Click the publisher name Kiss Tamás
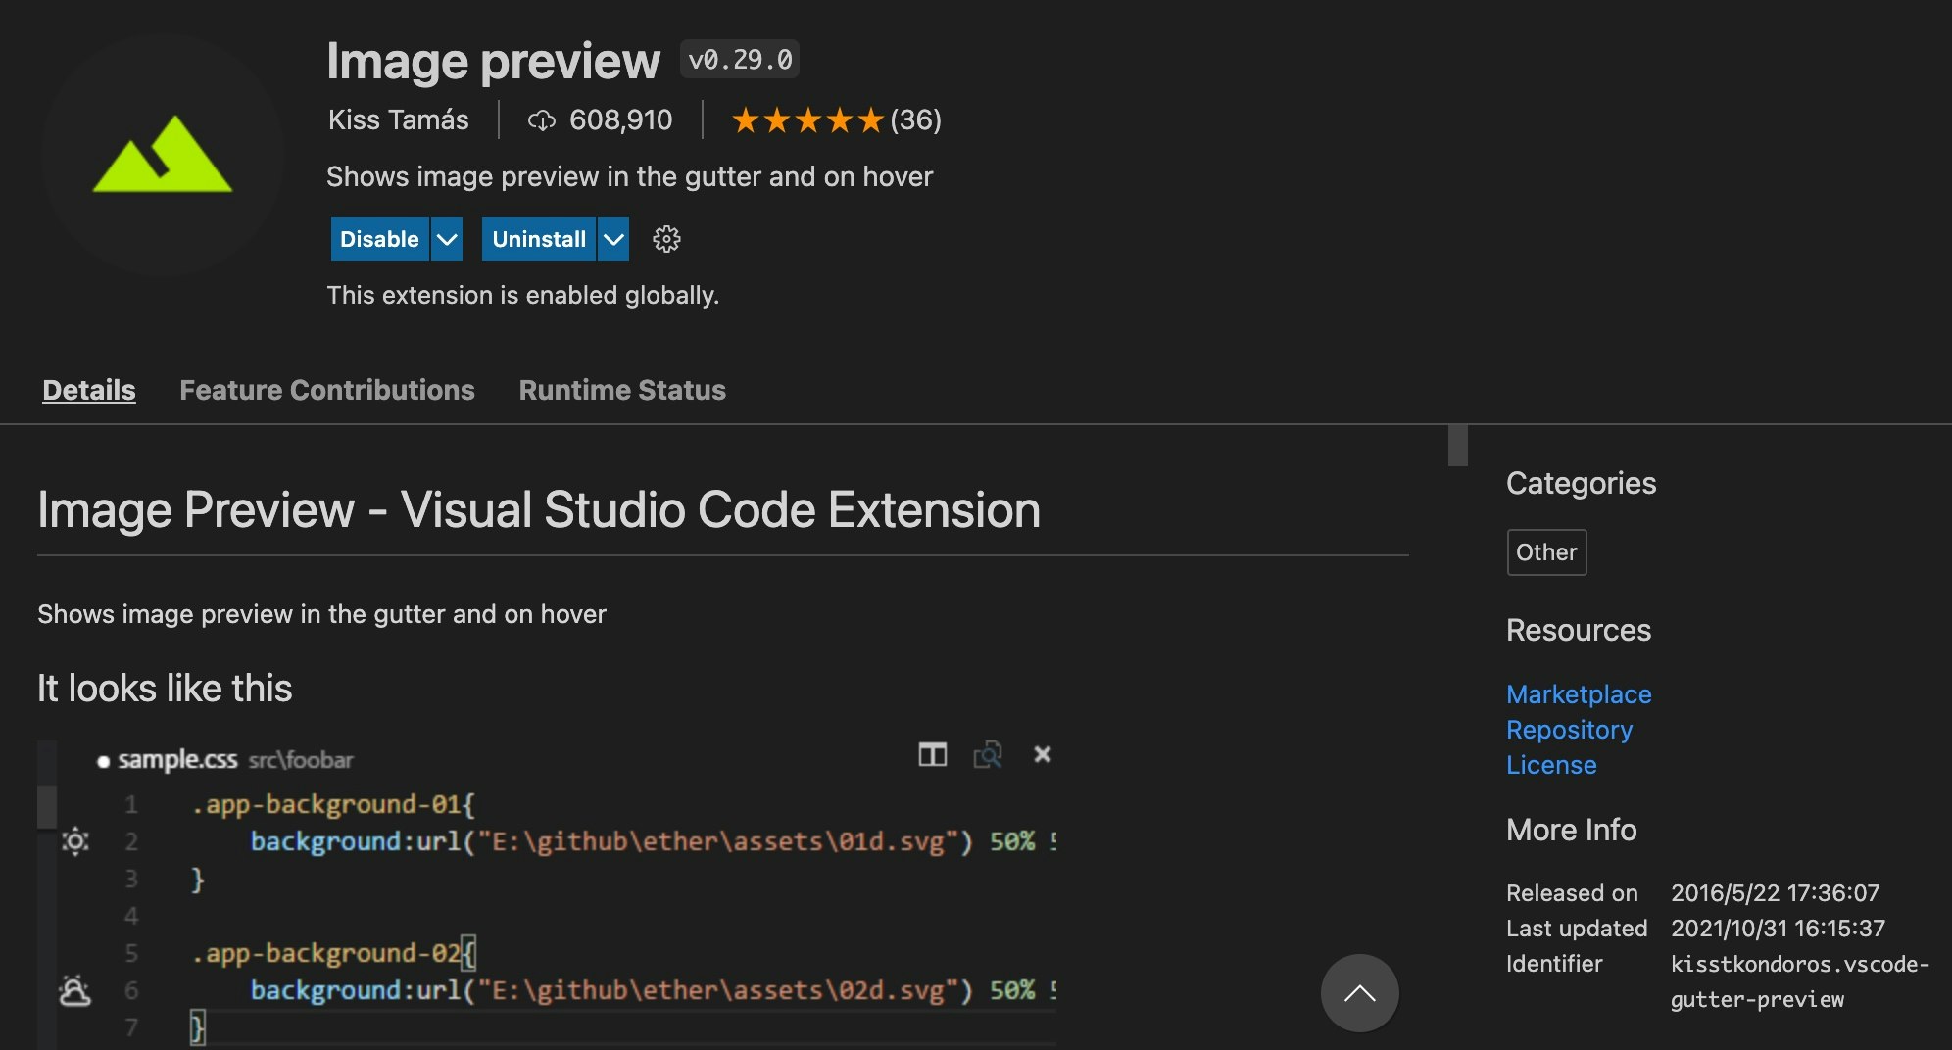The height and width of the screenshot is (1050, 1952). [x=398, y=120]
